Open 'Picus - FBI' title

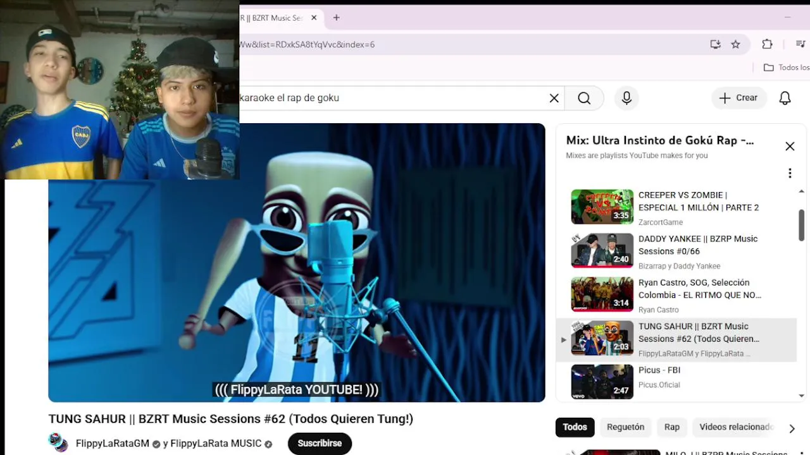tap(659, 370)
